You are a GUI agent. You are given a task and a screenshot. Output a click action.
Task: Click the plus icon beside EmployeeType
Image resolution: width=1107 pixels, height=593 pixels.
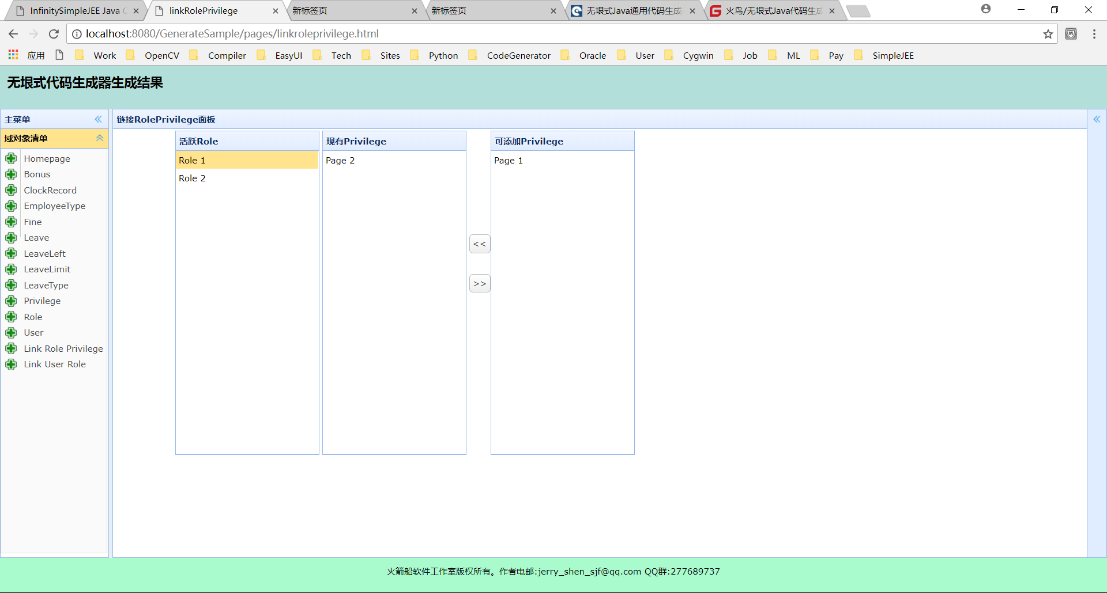[11, 206]
